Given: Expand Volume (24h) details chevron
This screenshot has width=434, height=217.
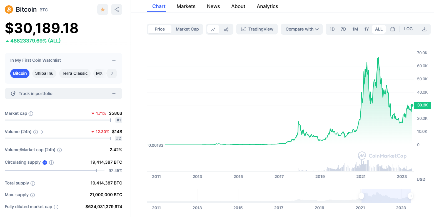Looking at the screenshot, I should 42,132.
